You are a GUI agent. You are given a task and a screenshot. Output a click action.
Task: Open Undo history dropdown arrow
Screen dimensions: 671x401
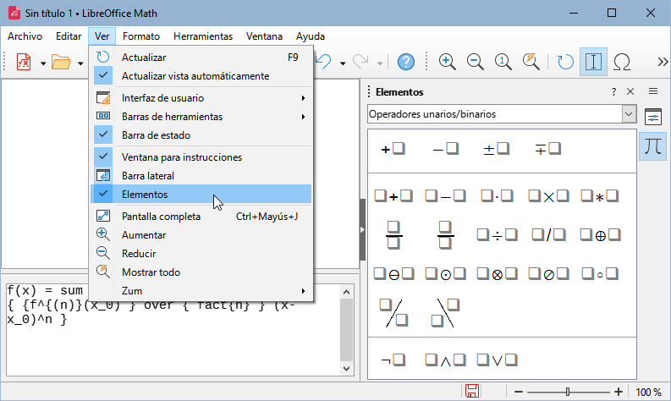coord(343,63)
